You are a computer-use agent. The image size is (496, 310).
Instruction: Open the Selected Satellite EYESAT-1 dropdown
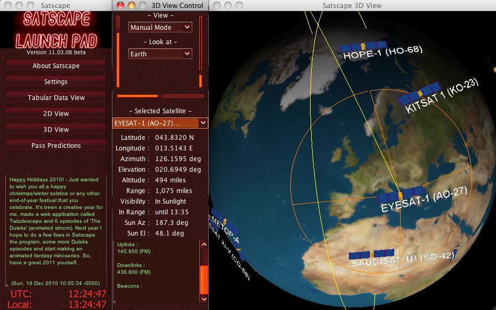click(160, 123)
